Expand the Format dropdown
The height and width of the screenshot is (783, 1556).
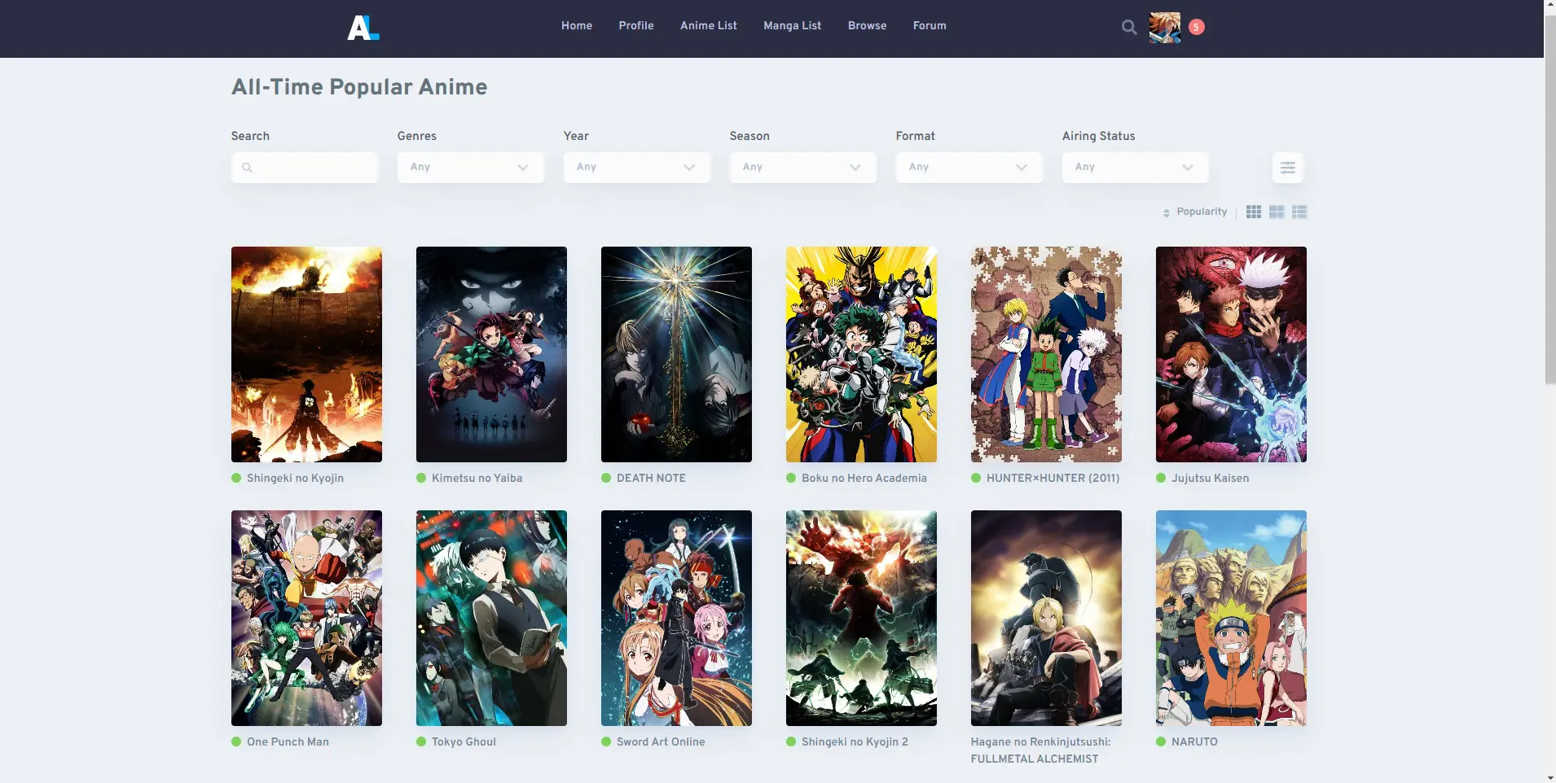click(969, 167)
